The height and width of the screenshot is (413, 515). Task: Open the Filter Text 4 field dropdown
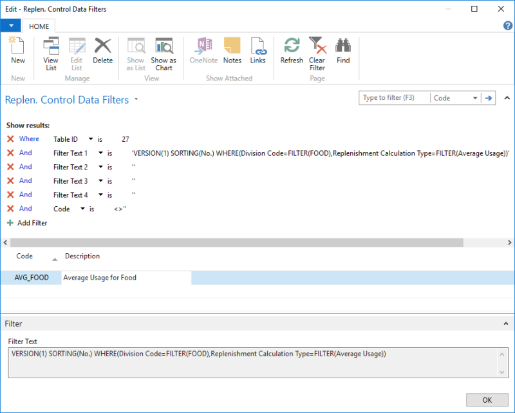point(100,195)
